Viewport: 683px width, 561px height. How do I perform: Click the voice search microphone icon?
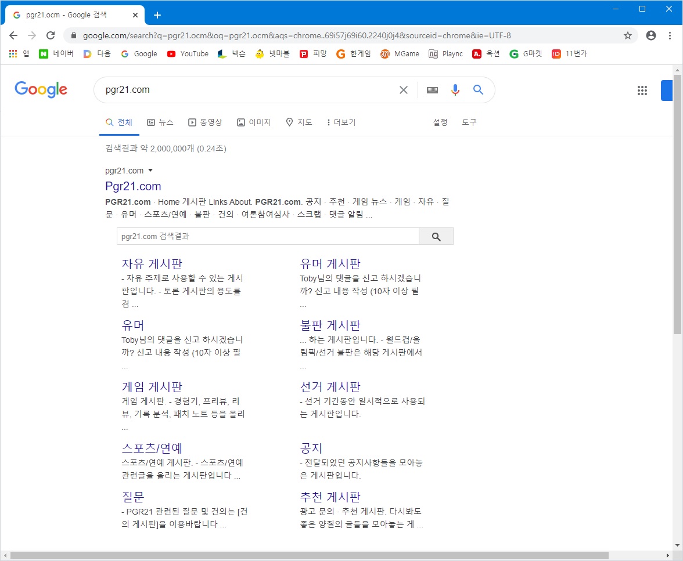click(455, 90)
